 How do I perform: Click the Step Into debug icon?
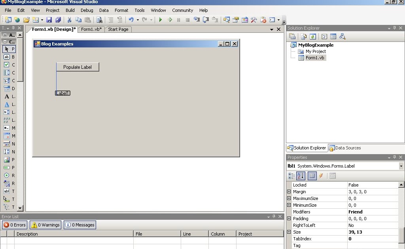(197, 20)
